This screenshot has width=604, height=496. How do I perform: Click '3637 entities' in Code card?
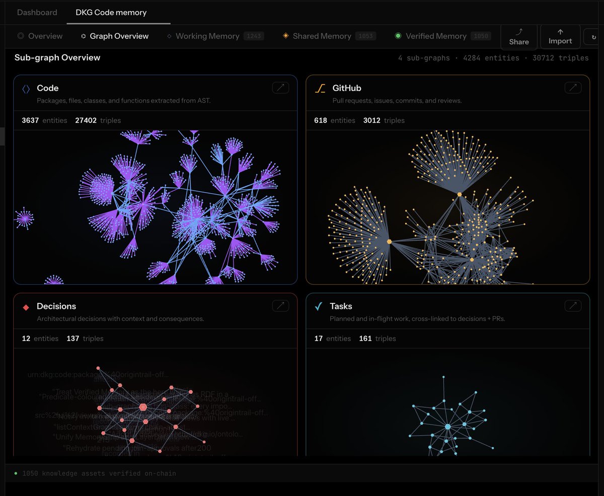click(x=44, y=120)
